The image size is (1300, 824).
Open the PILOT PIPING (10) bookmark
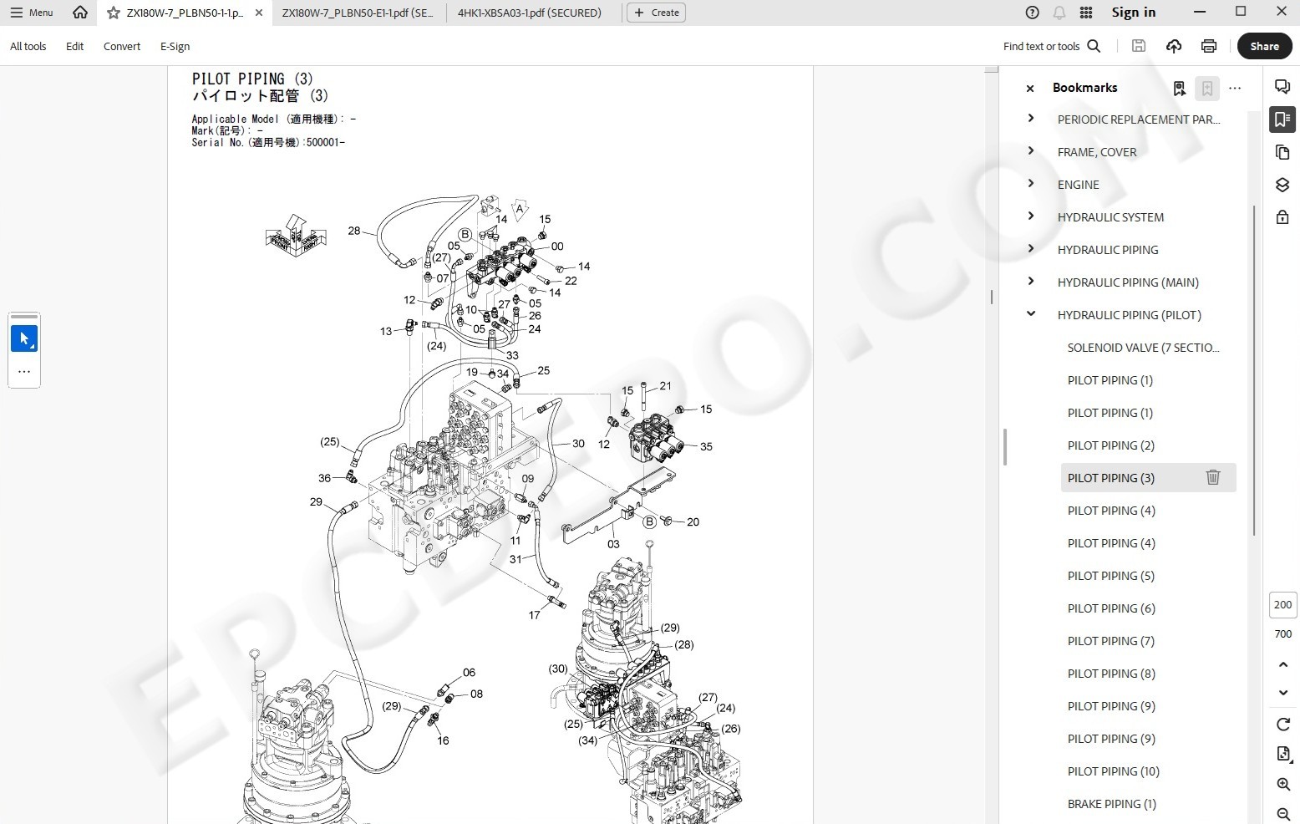pyautogui.click(x=1113, y=771)
